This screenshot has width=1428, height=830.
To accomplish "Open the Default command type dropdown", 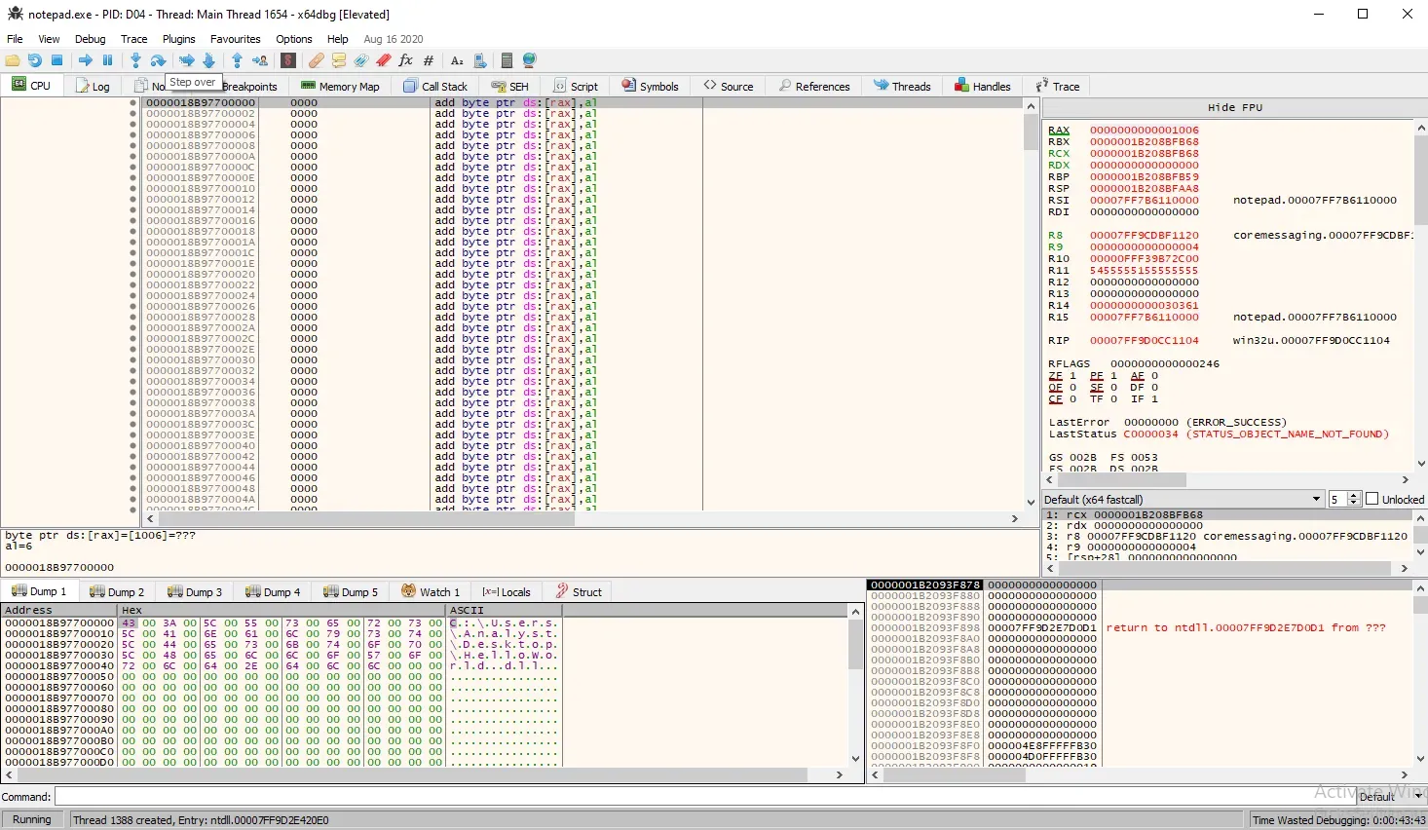I will coord(1389,797).
